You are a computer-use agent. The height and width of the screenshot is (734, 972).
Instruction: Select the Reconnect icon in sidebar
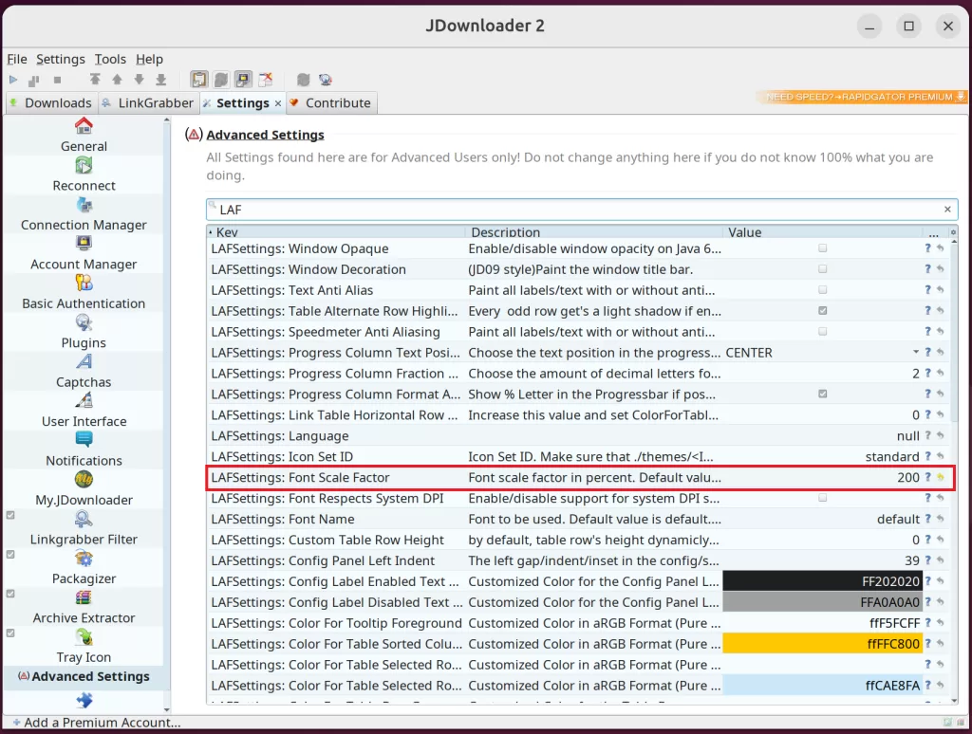click(84, 166)
